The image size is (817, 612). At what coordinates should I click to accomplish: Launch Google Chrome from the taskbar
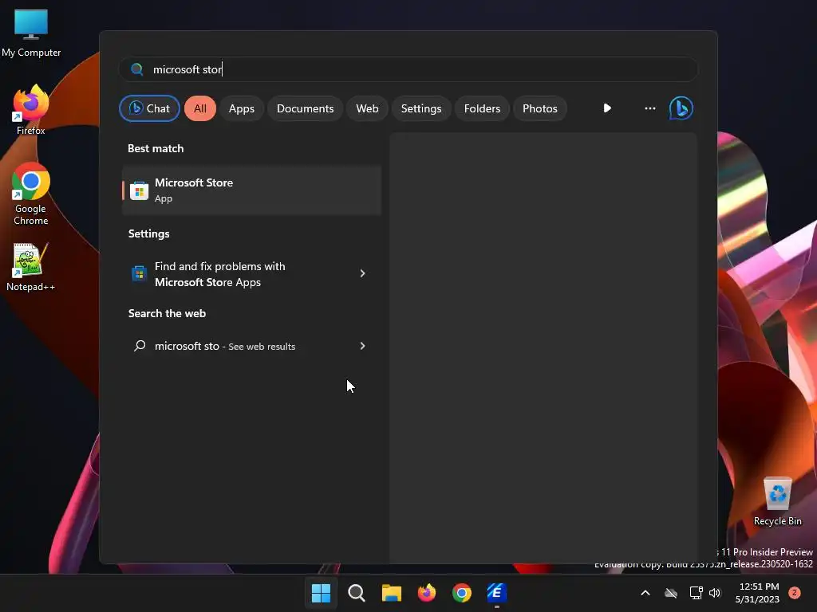[462, 593]
